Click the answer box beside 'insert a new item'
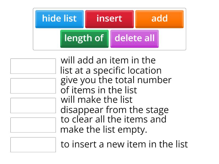The width and height of the screenshot is (219, 164). pos(33,144)
